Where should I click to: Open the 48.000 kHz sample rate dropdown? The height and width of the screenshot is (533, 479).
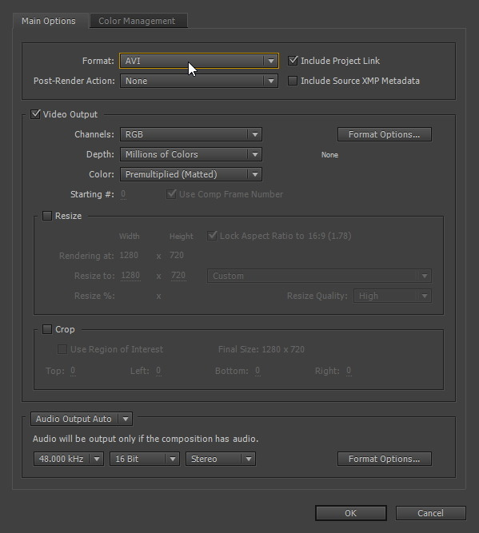click(x=69, y=459)
